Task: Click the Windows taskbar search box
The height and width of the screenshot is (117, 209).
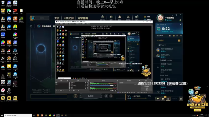Action: (18, 115)
